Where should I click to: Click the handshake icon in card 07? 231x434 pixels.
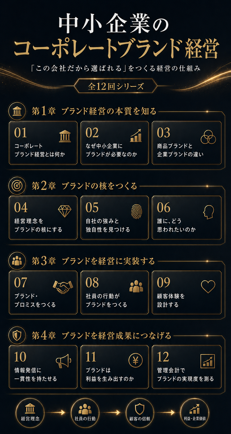63,287
